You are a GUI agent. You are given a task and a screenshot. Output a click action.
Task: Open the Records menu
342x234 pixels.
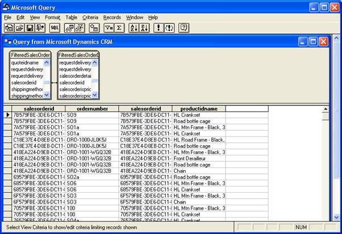(x=112, y=18)
